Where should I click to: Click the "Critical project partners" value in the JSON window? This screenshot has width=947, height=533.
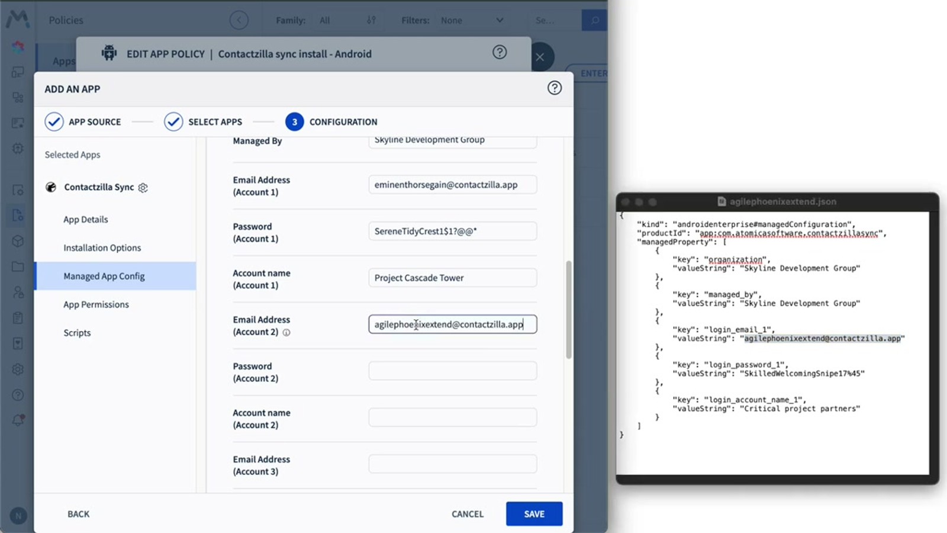tap(800, 409)
